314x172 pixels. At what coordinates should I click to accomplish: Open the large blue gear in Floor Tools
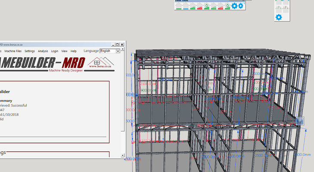(x=234, y=6)
